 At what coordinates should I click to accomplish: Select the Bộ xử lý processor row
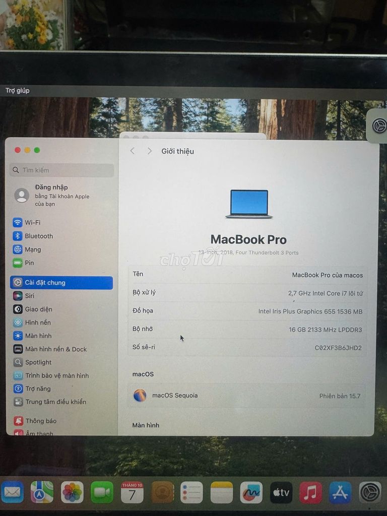point(247,293)
